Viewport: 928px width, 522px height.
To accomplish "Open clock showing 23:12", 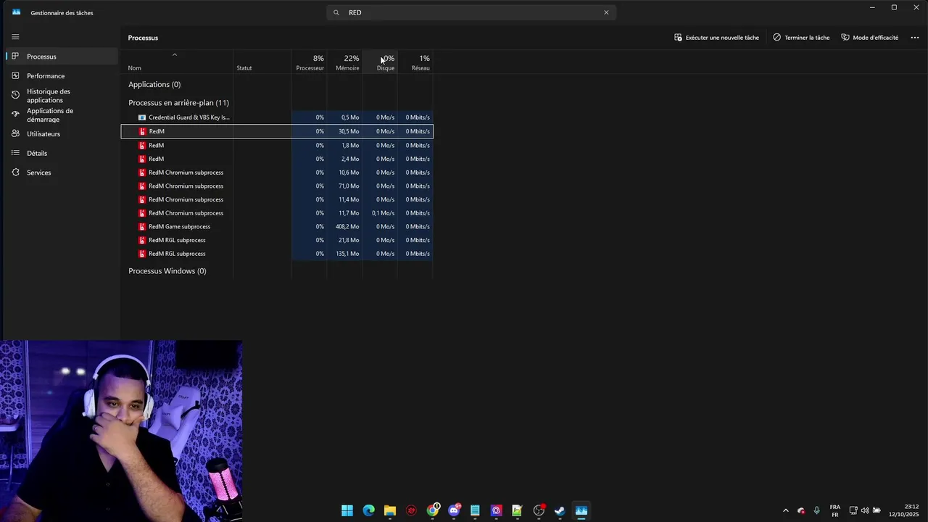I will click(905, 510).
